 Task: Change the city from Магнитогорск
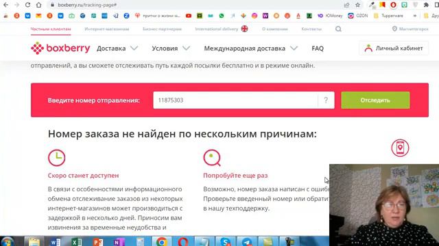click(410, 29)
